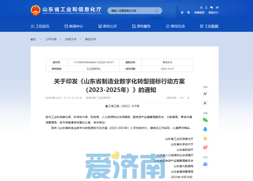The image size is (253, 181).
Task: Click the 工业互联网处 cell in info table
Action: pyautogui.click(x=94, y=69)
